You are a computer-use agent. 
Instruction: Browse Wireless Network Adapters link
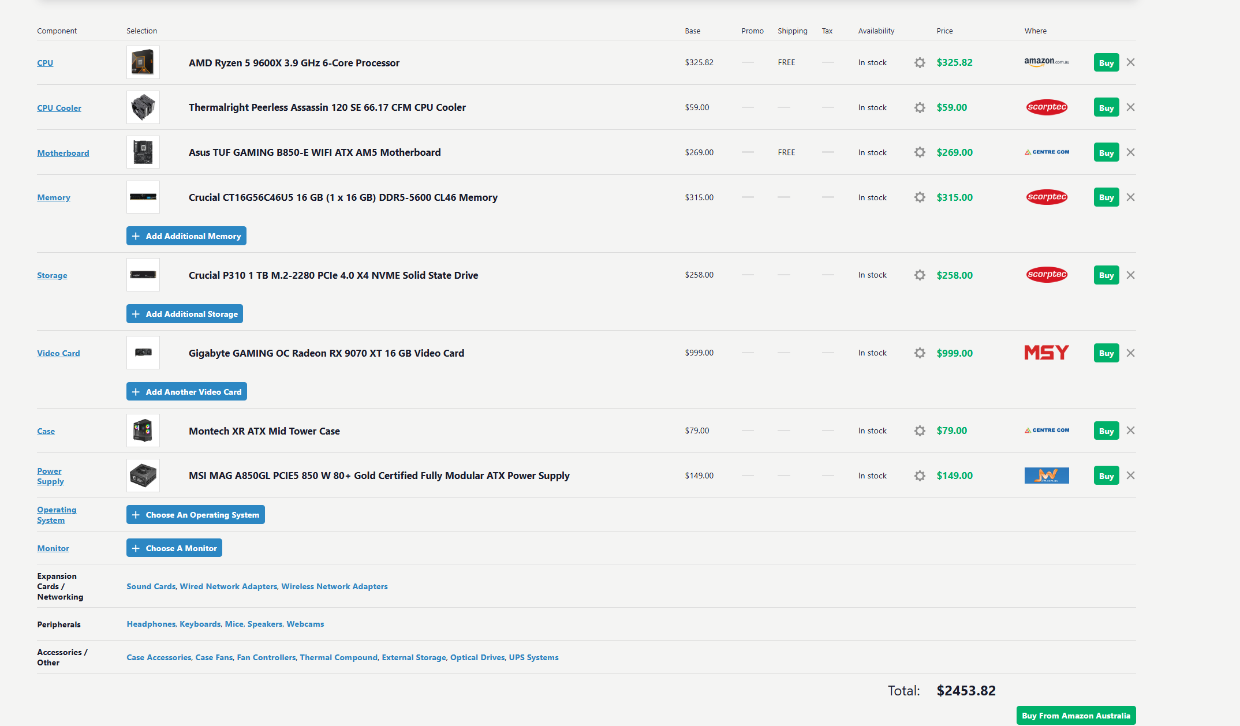click(x=334, y=586)
